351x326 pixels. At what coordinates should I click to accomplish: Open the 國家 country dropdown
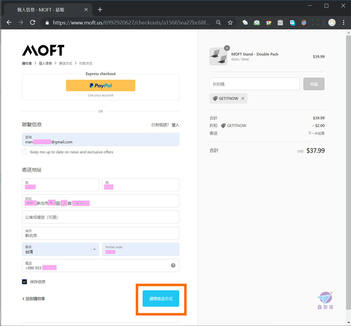click(60, 250)
